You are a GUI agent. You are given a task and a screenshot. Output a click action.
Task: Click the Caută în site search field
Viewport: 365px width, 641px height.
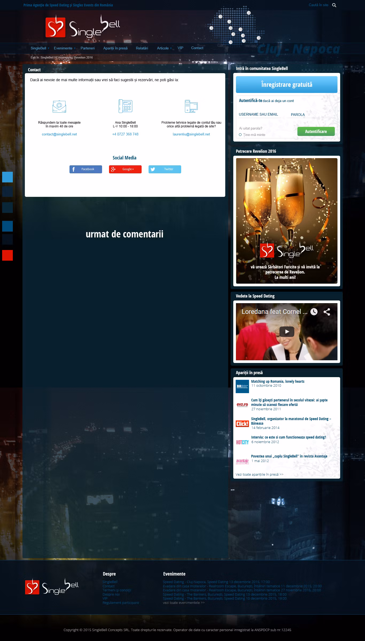pos(319,5)
